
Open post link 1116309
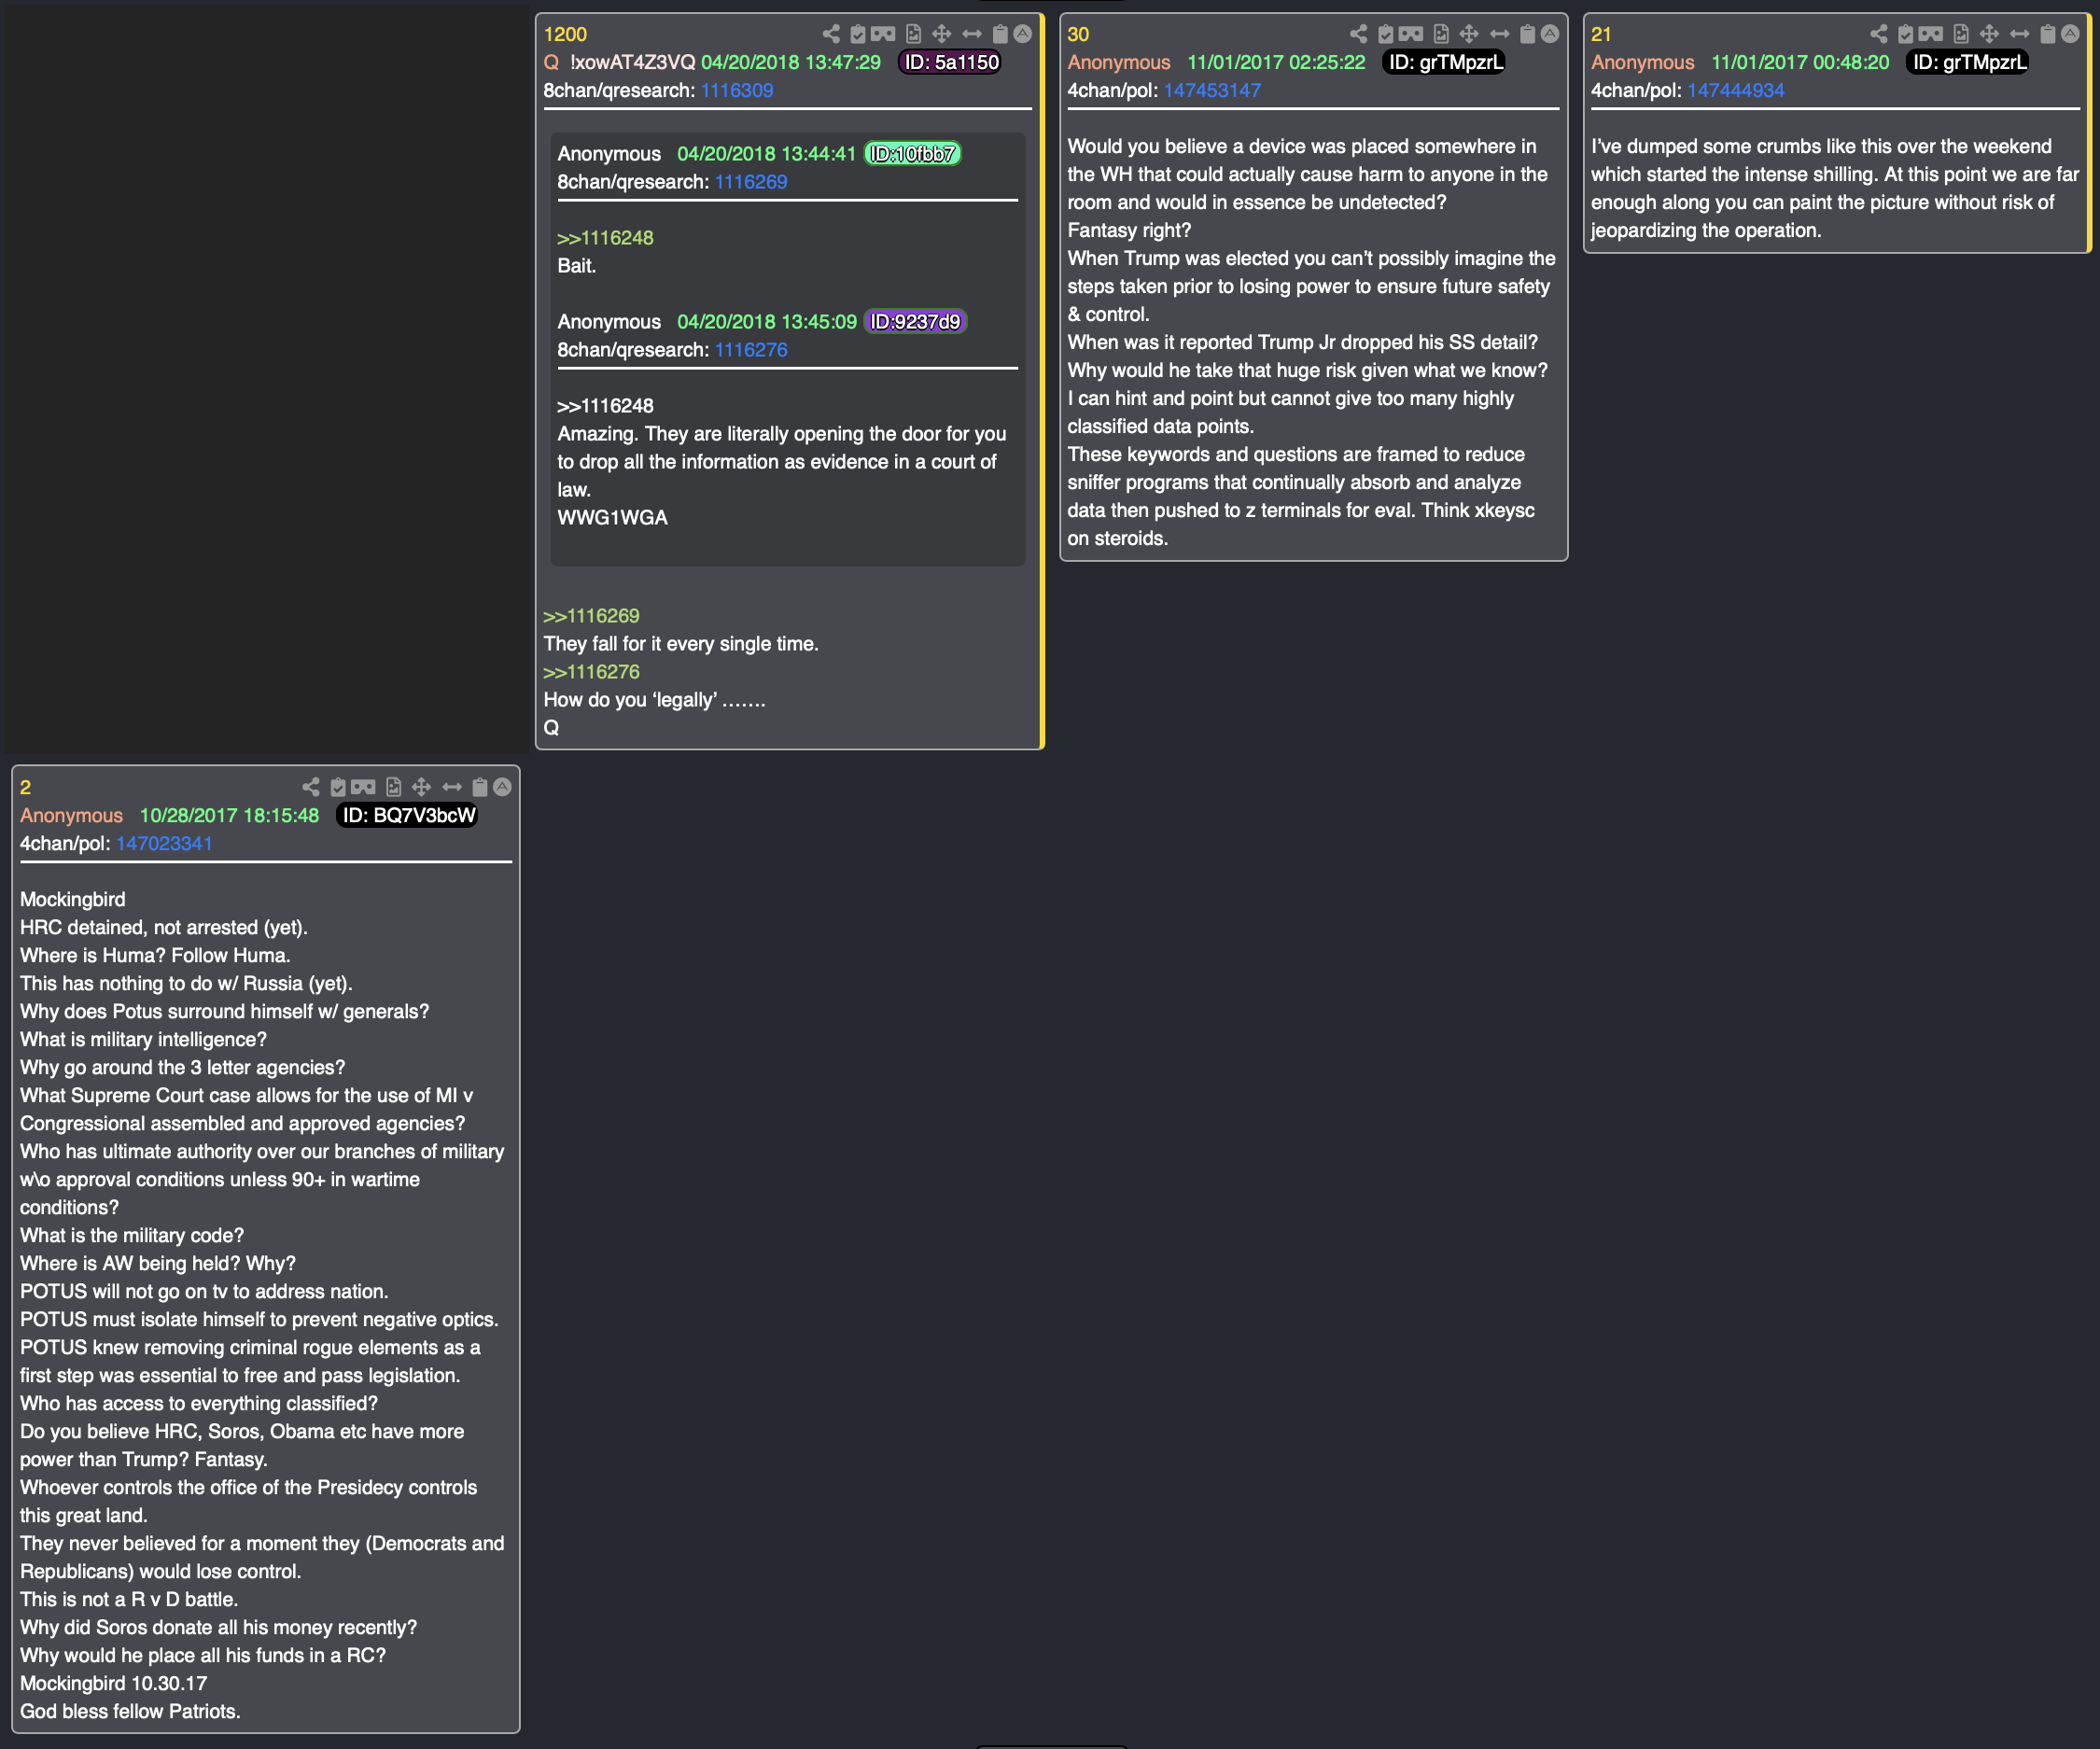click(737, 90)
